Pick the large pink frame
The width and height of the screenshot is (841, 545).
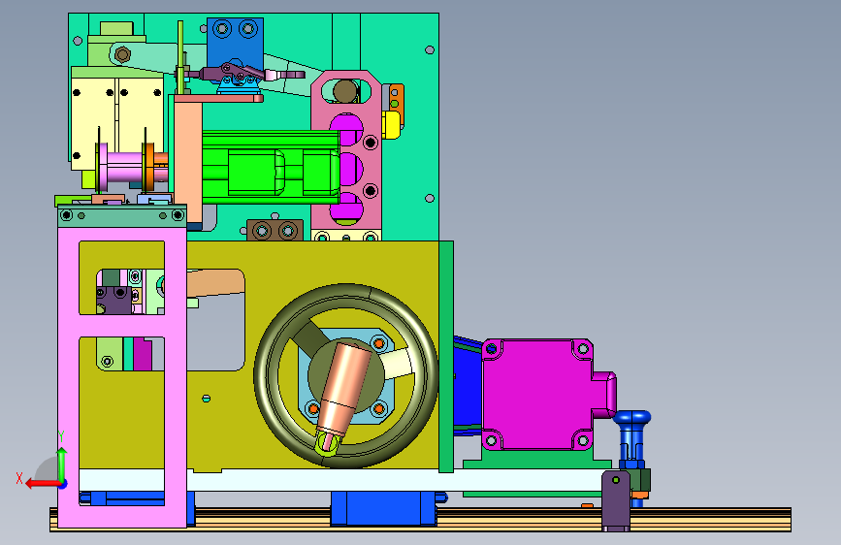click(176, 375)
